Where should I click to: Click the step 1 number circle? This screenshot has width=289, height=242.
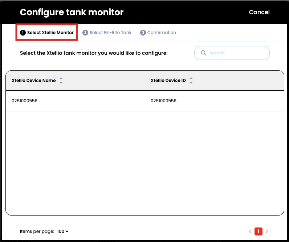(x=23, y=33)
